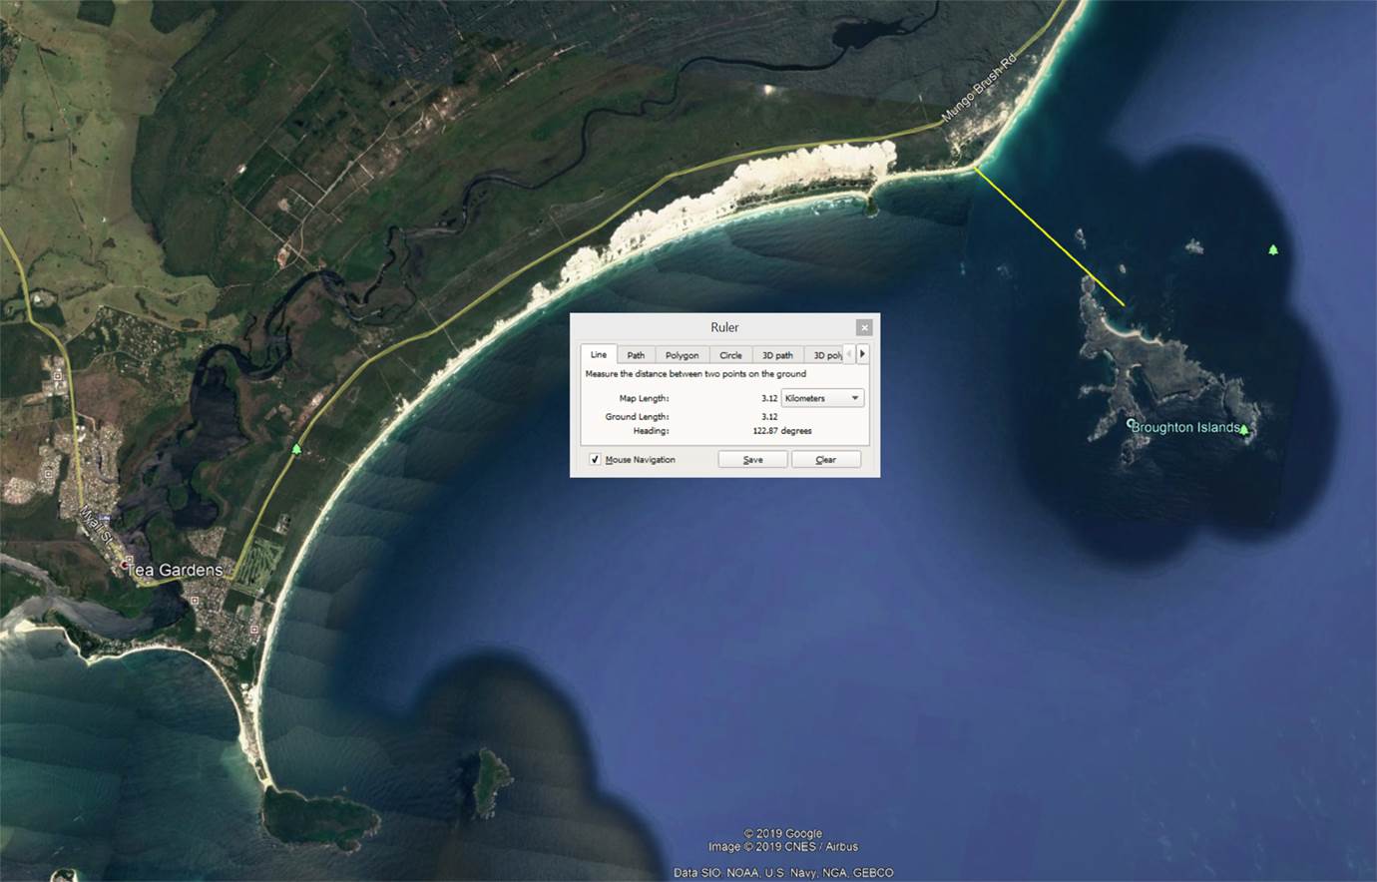Toggle the Mouse Navigation checkbox
Image resolution: width=1377 pixels, height=882 pixels.
click(x=596, y=460)
